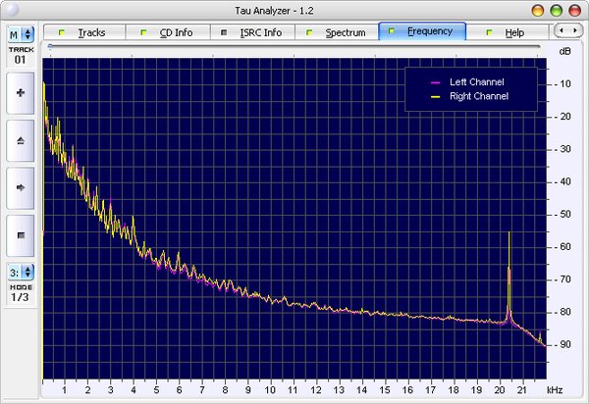Click the dB axis unit label
Image resolution: width=589 pixels, height=404 pixels.
pos(564,51)
